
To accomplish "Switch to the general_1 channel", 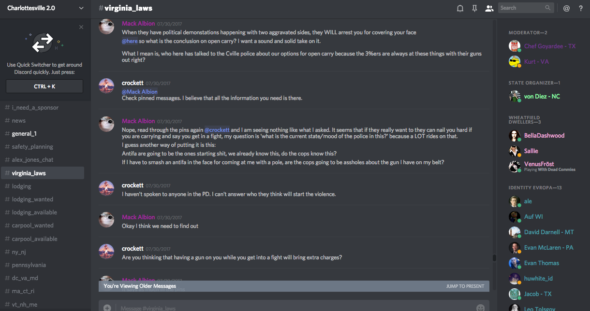I will tap(24, 133).
